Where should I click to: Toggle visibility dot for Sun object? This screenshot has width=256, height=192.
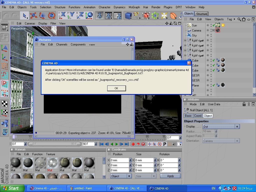[208, 25]
